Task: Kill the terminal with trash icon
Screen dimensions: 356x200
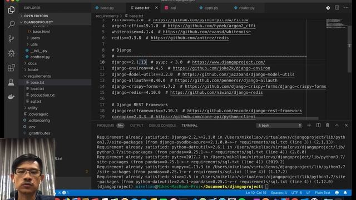Action: click(328, 125)
